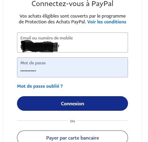Click the Email ou numéro de mobile field
The image size is (148, 142).
pyautogui.click(x=72, y=42)
